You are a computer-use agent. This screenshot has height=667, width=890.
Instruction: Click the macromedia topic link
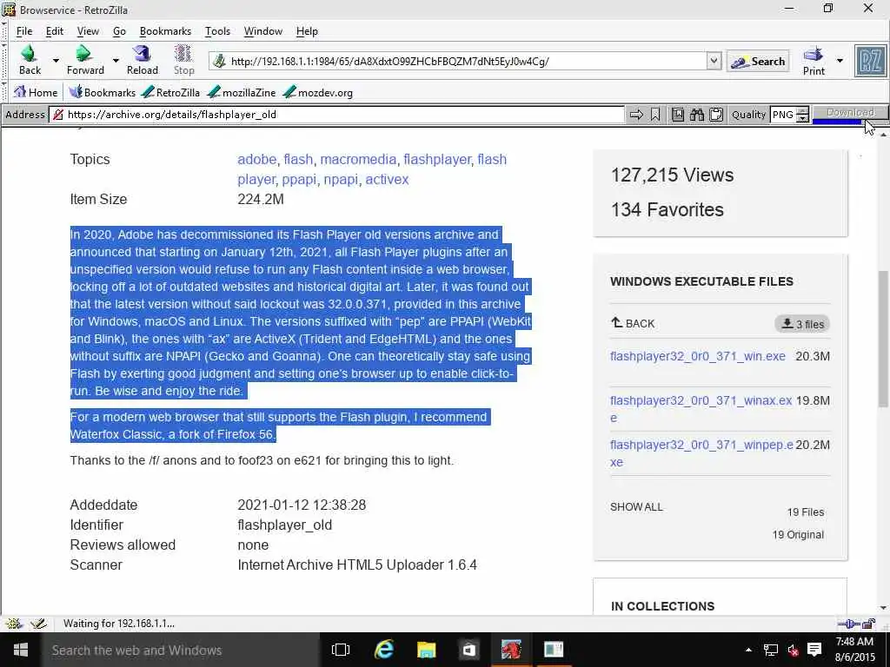coord(358,160)
